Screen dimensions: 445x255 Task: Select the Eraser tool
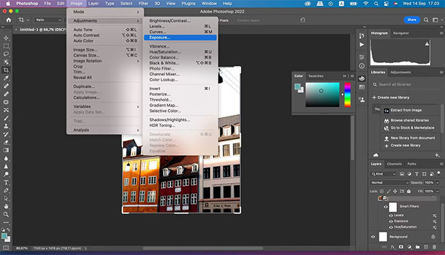6,142
